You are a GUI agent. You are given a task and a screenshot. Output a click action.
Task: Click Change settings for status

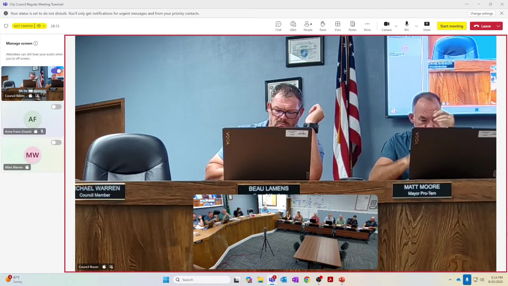482,14
